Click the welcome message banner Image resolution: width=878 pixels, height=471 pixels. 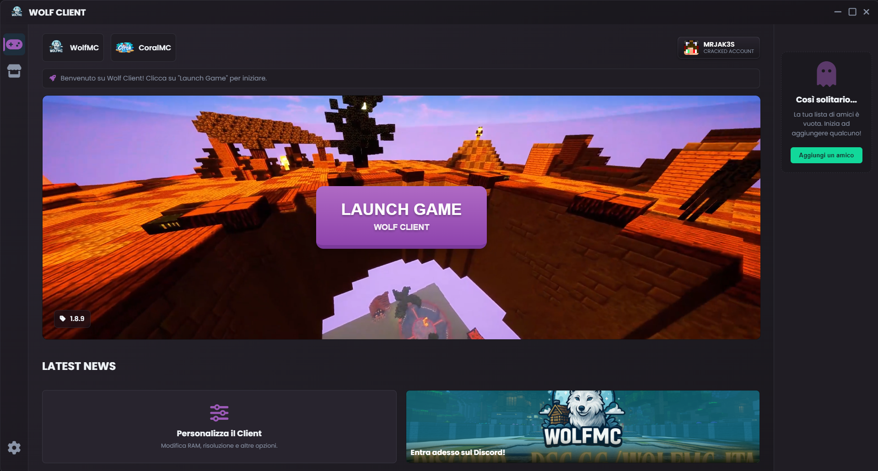pyautogui.click(x=401, y=78)
